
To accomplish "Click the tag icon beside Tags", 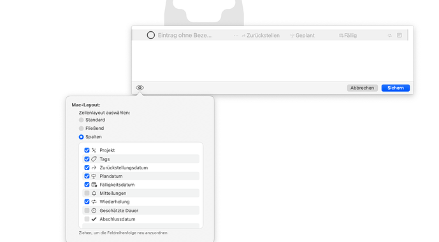I will pos(94,159).
